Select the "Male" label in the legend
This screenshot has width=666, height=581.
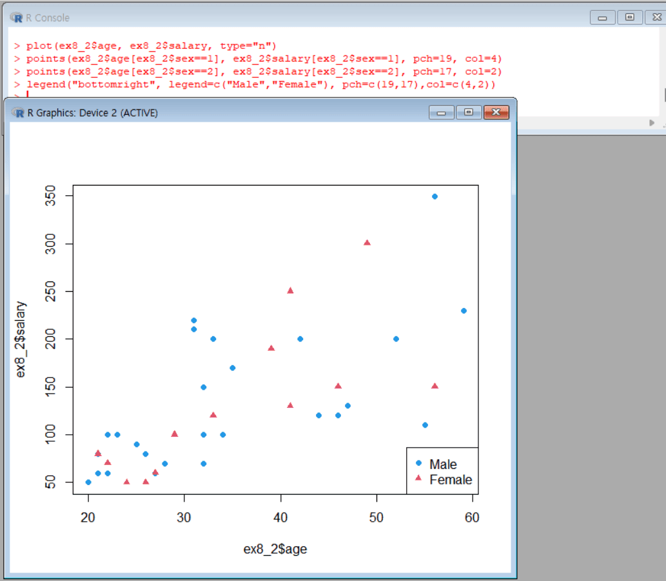[x=443, y=464]
